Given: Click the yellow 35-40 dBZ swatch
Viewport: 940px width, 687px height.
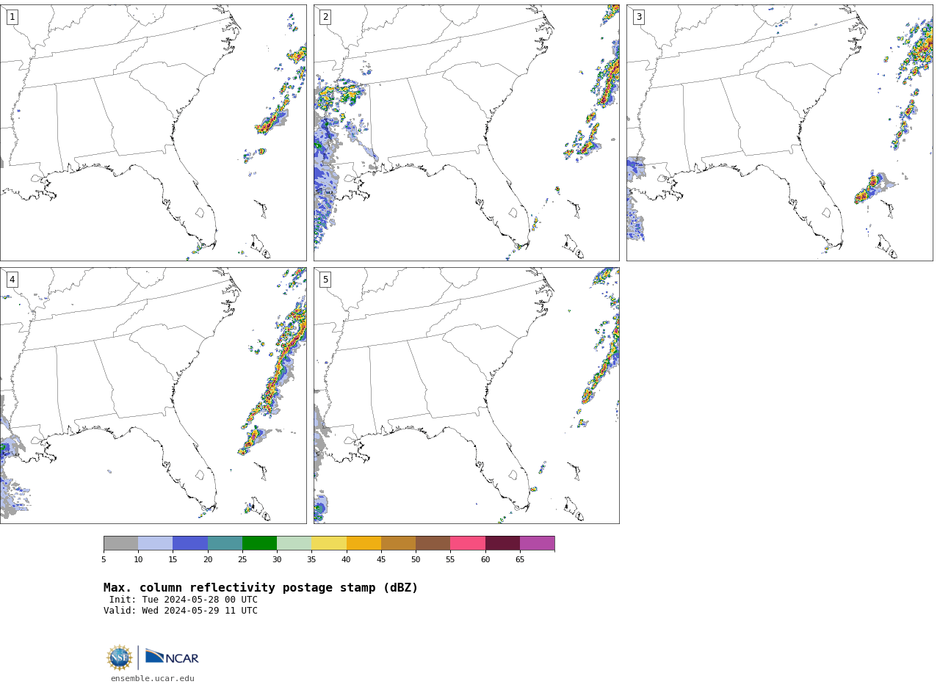Looking at the screenshot, I should click(329, 543).
